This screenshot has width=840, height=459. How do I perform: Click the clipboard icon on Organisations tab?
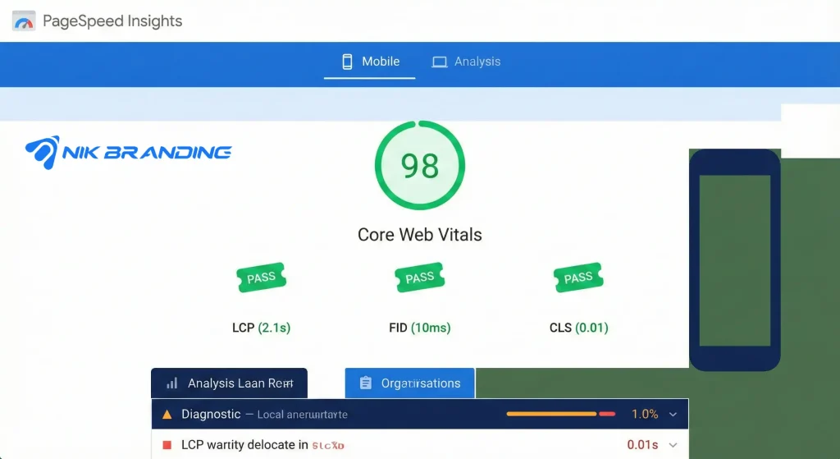click(x=365, y=383)
